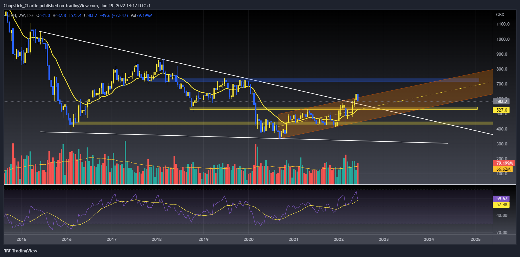Select the high value H632.8
520x257 pixels.
59,15
